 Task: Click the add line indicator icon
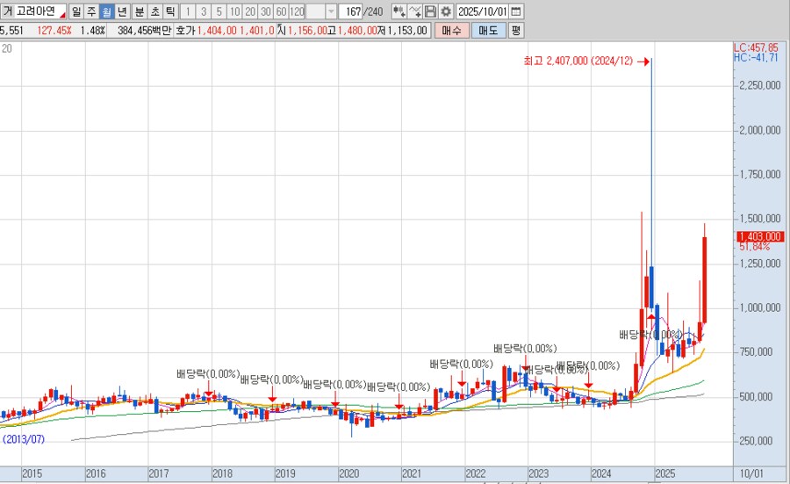[x=414, y=11]
